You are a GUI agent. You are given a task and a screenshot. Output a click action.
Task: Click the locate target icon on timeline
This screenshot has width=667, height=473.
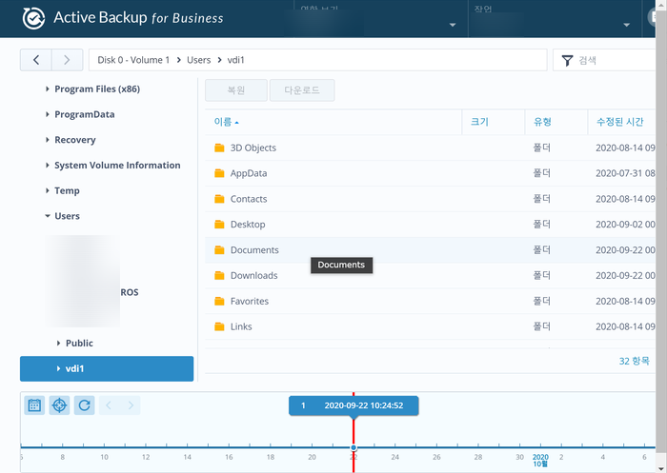(59, 405)
